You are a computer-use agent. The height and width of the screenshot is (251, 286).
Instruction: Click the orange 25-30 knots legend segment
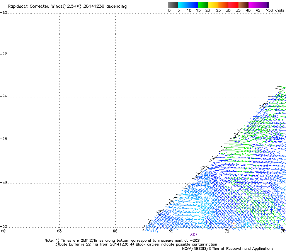click(x=223, y=5)
